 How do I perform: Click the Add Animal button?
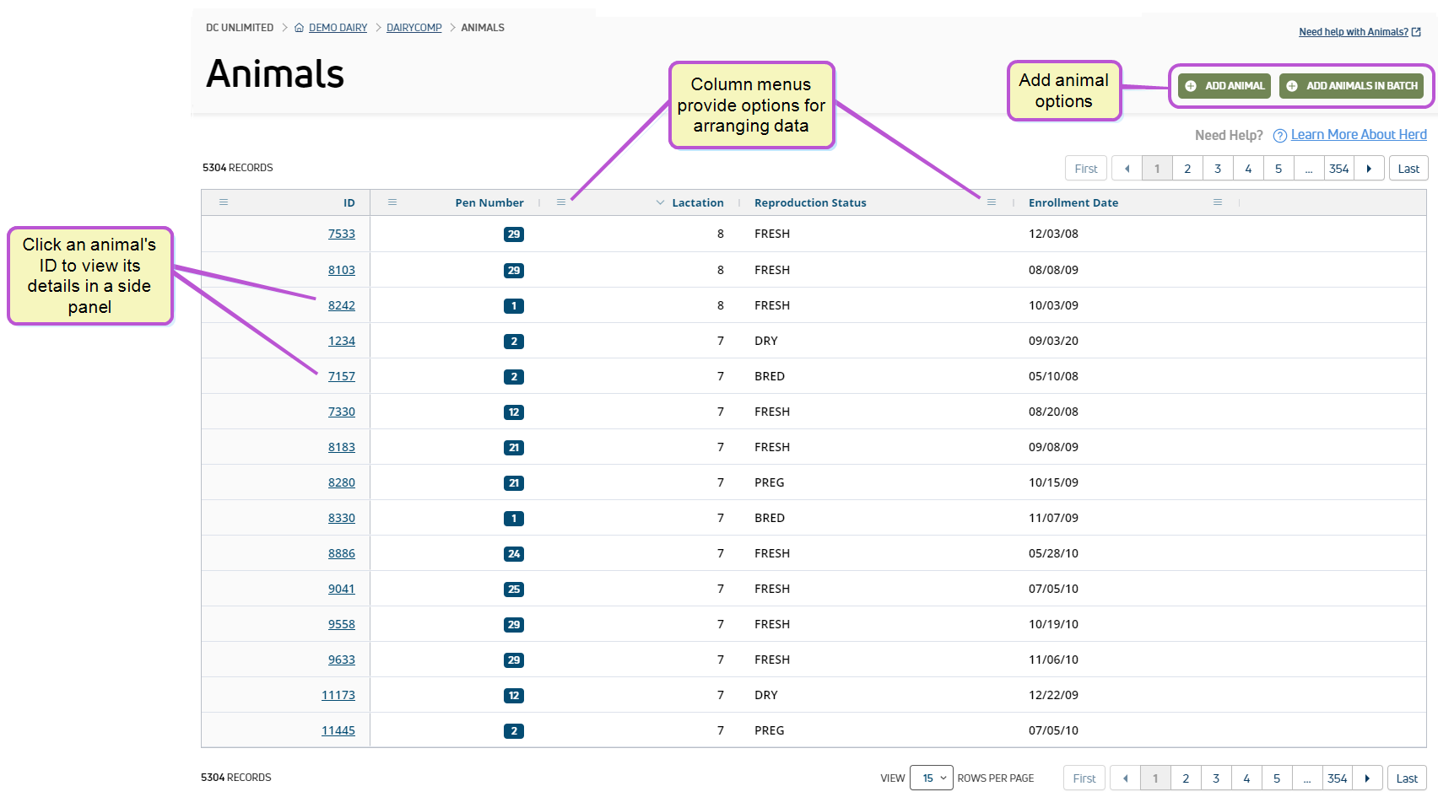click(1224, 86)
